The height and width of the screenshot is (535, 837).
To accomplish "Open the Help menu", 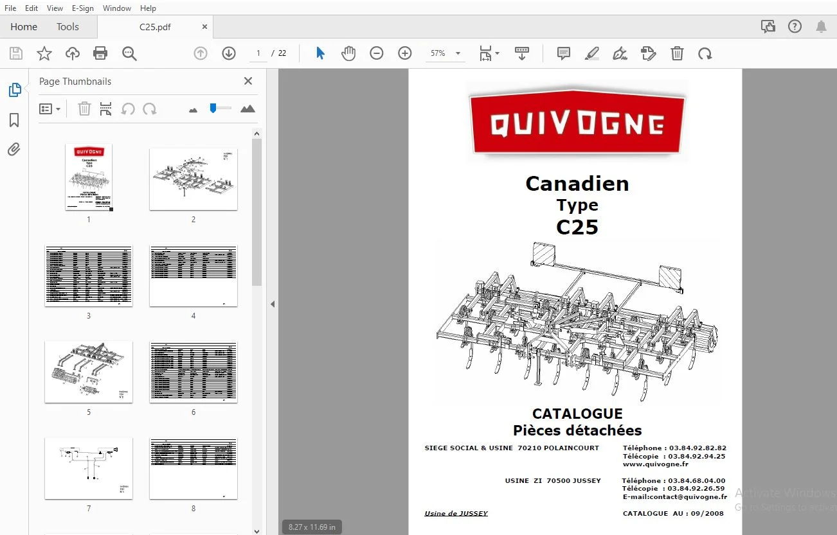I will [148, 8].
